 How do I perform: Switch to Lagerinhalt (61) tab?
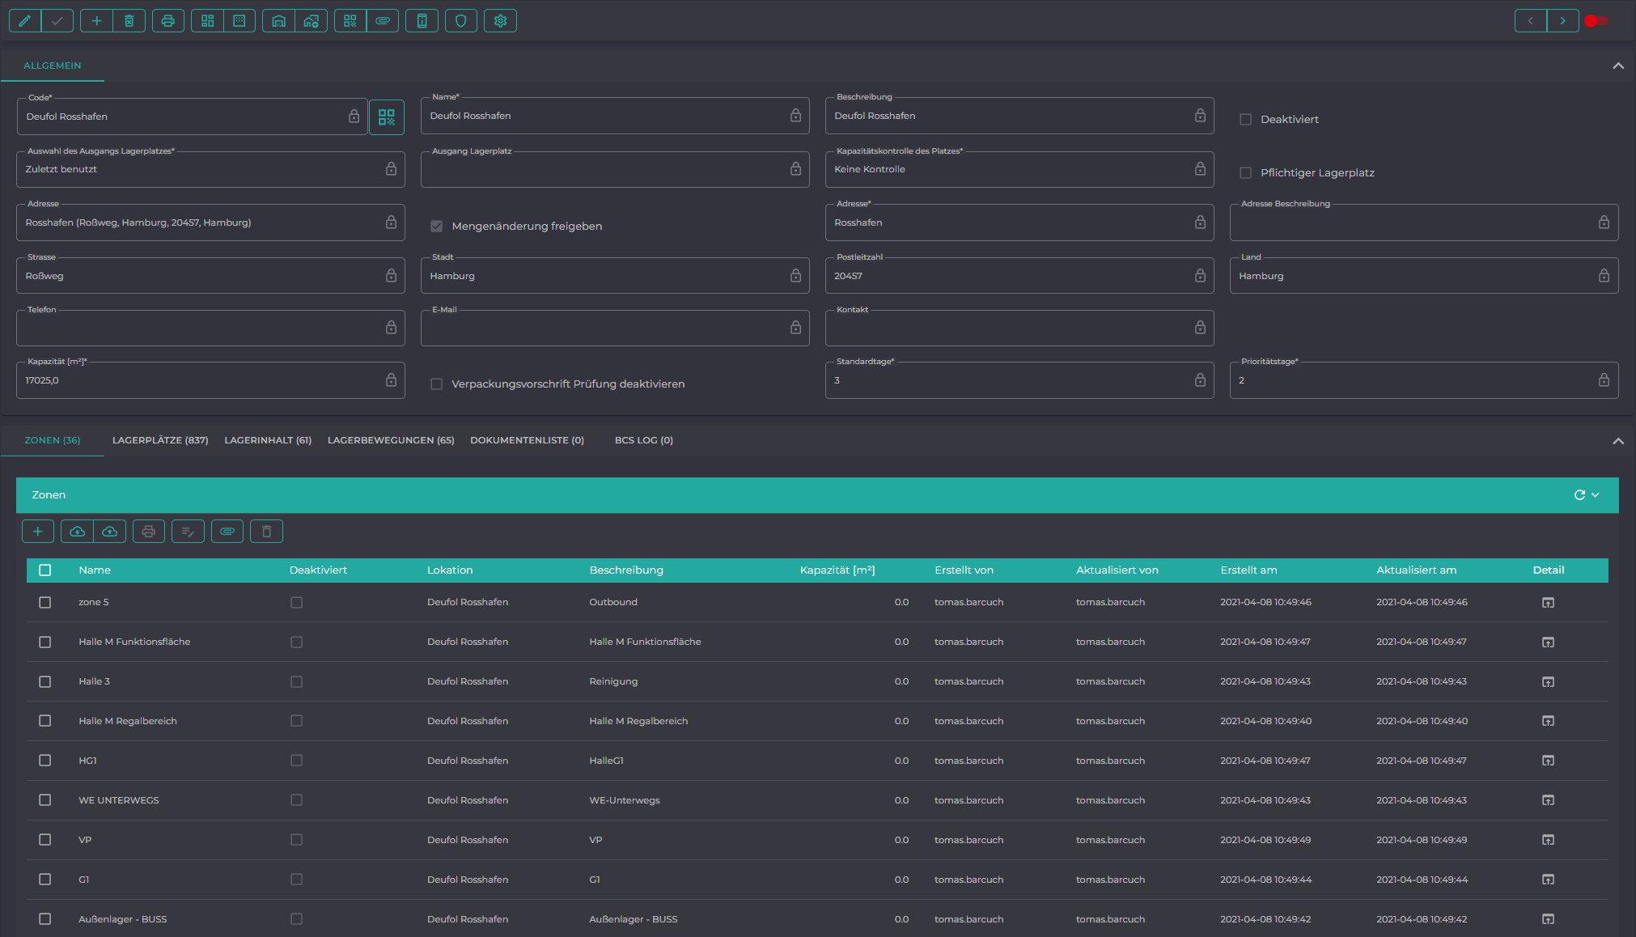(268, 441)
